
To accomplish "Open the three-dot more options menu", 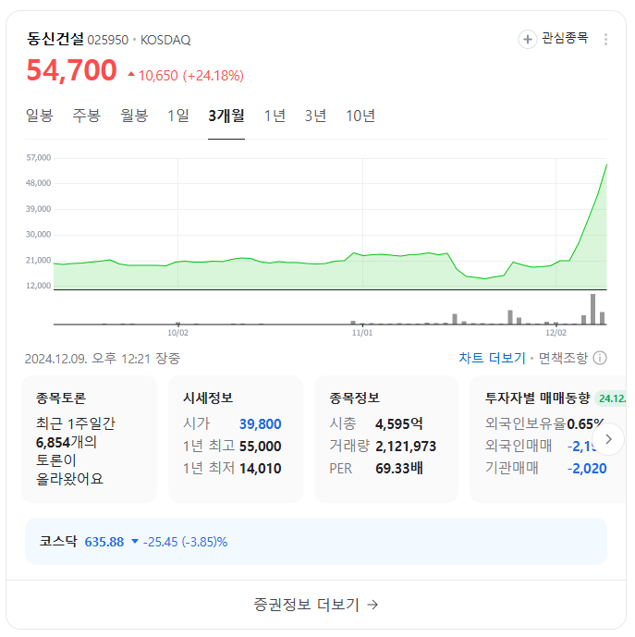I will 605,40.
